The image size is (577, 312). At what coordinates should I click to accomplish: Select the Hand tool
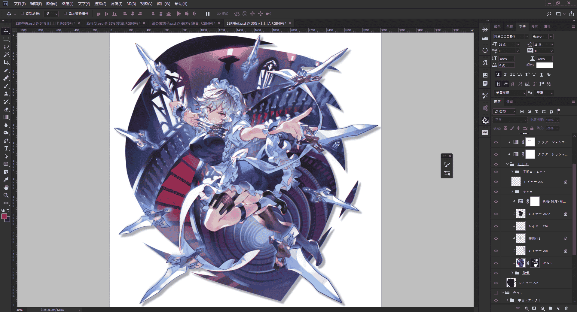[6, 187]
